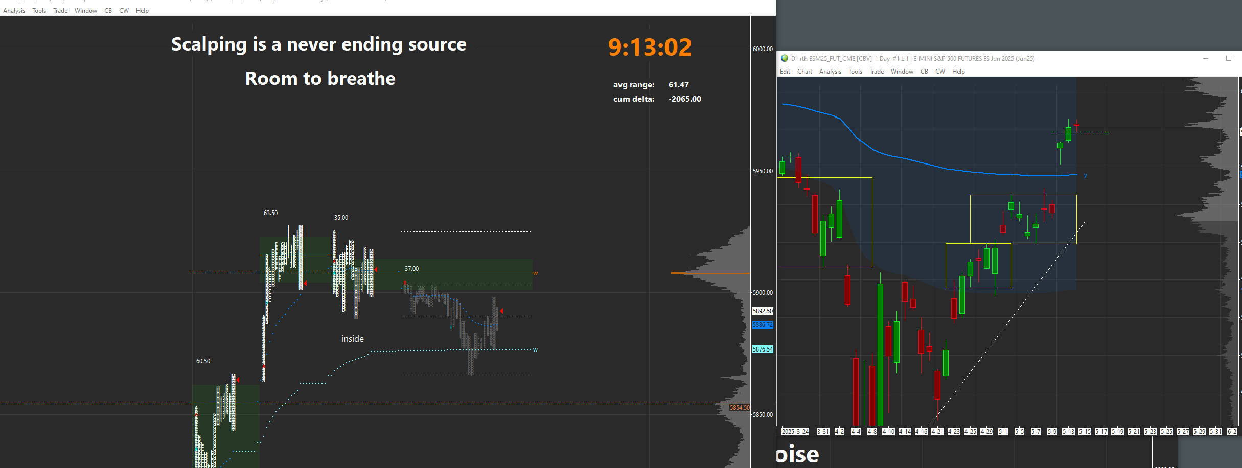Open CW menu in the left footprint chart window
This screenshot has height=468, width=1242.
tap(124, 11)
